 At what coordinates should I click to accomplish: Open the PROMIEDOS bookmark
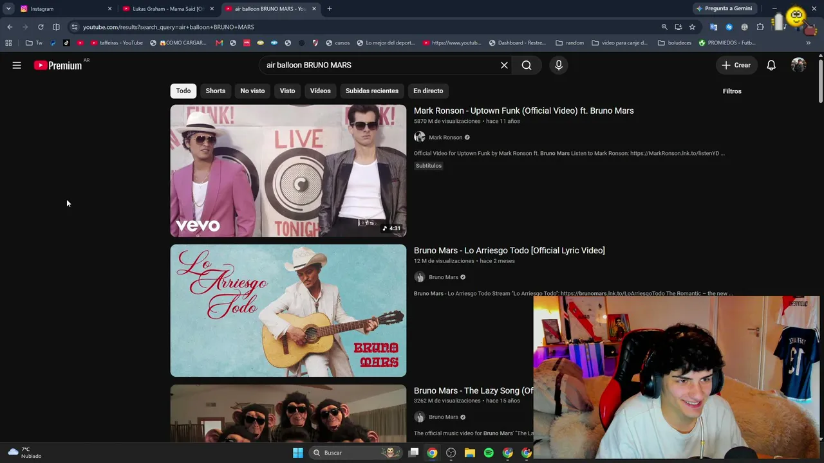[x=727, y=43]
